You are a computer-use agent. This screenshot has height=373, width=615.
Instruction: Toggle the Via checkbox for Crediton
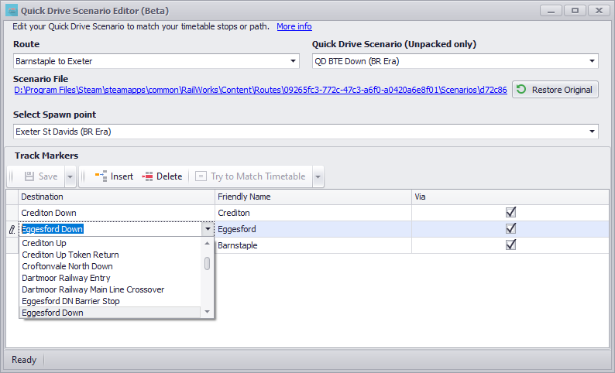[510, 212]
